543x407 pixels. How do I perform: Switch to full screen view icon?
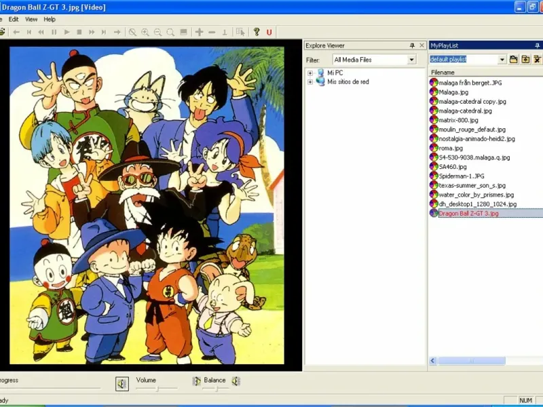click(x=183, y=32)
